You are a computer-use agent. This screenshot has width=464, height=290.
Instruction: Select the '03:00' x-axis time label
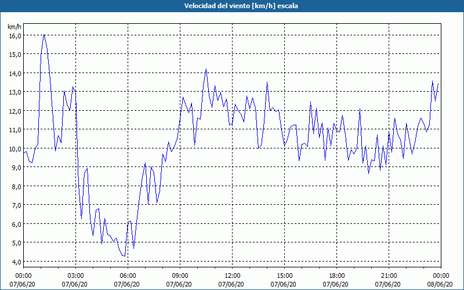coord(76,276)
